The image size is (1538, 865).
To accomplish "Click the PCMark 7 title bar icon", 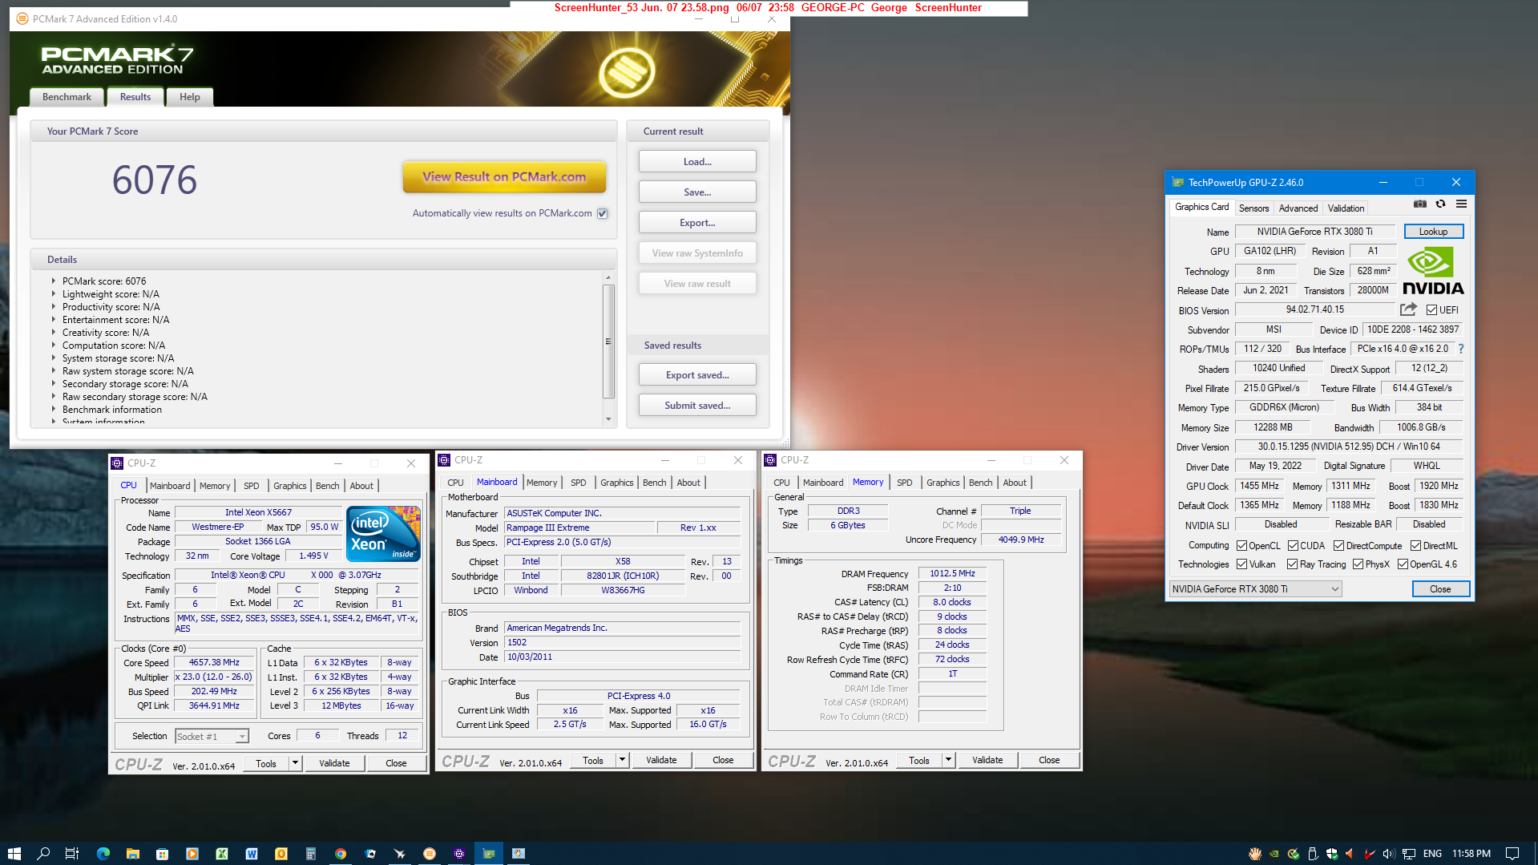I will tap(22, 18).
